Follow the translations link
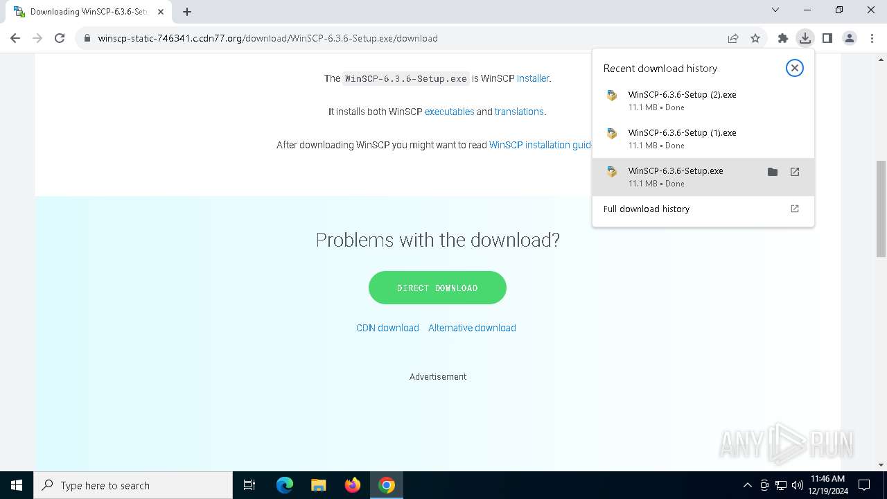This screenshot has width=887, height=499. click(519, 112)
